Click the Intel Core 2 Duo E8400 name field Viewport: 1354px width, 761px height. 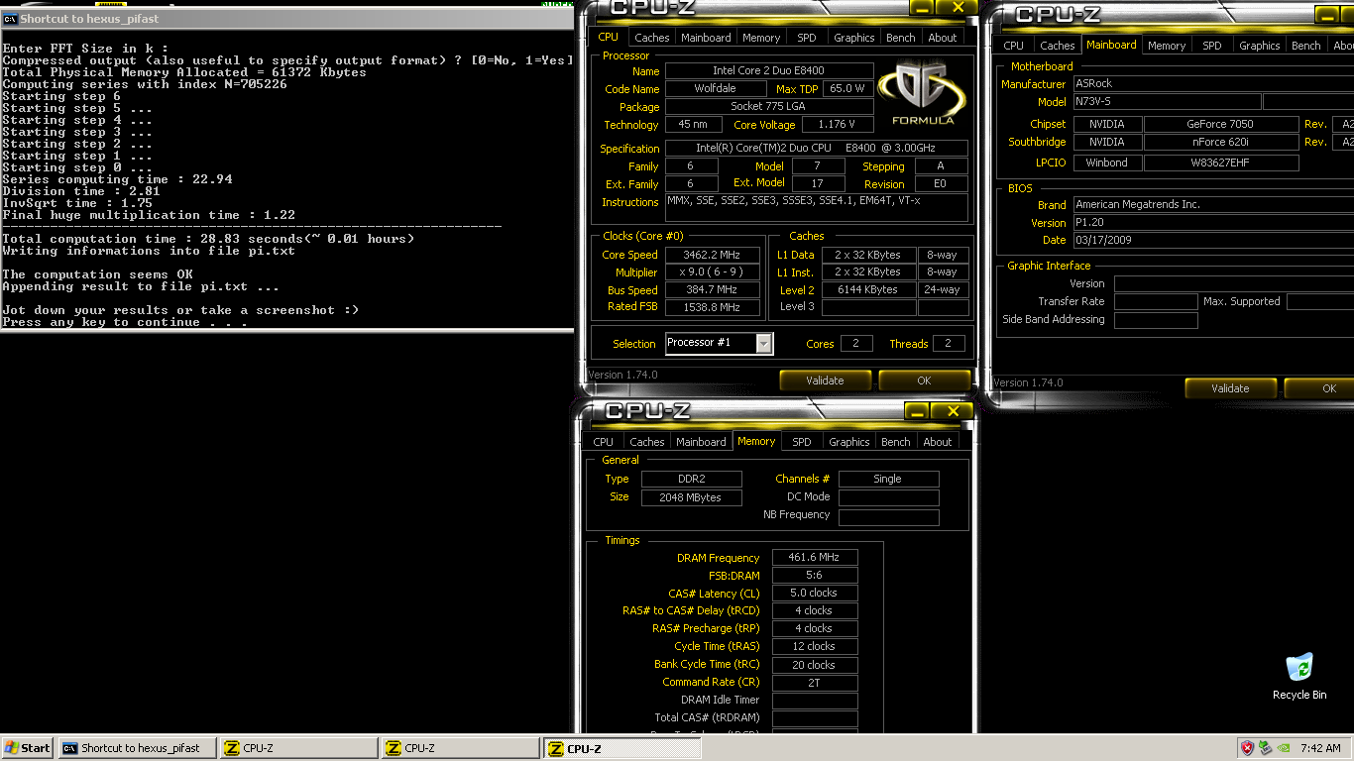(769, 71)
